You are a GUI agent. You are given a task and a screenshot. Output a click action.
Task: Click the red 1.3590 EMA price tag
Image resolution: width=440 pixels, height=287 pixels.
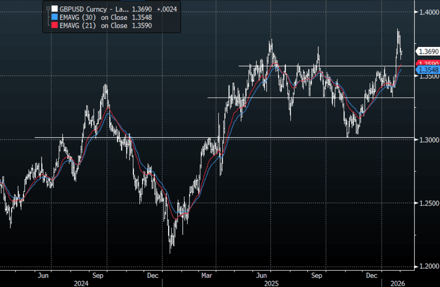pos(427,63)
